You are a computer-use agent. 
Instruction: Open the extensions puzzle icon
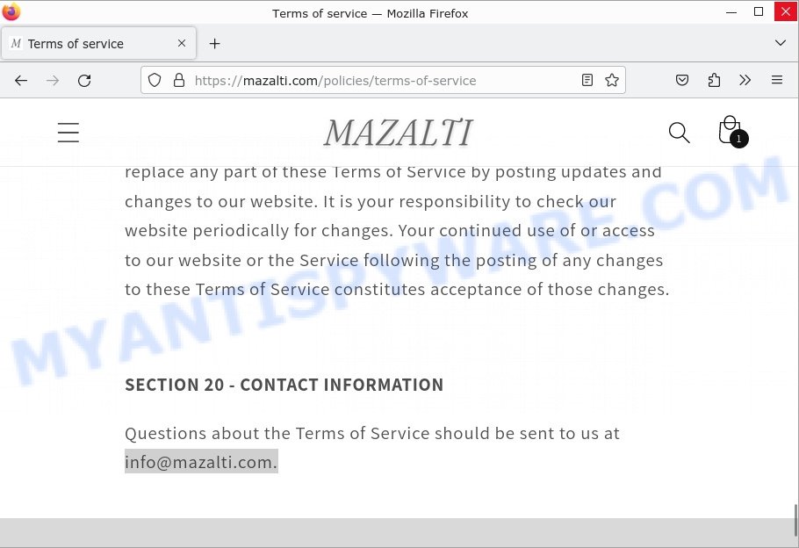coord(714,80)
